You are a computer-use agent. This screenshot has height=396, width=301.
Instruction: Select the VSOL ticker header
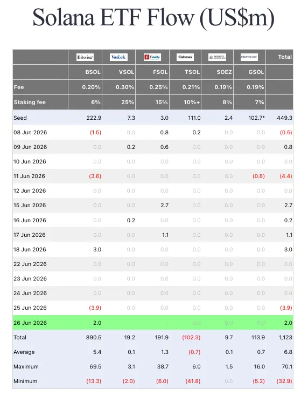127,72
